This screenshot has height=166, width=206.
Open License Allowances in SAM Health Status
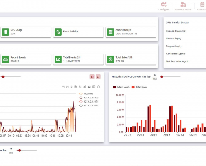(x=176, y=31)
